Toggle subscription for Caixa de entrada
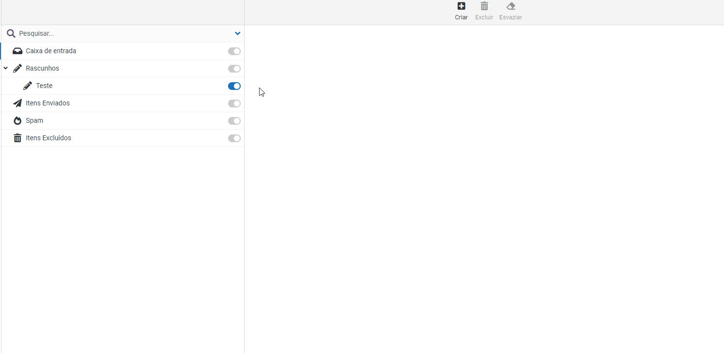 click(x=234, y=51)
